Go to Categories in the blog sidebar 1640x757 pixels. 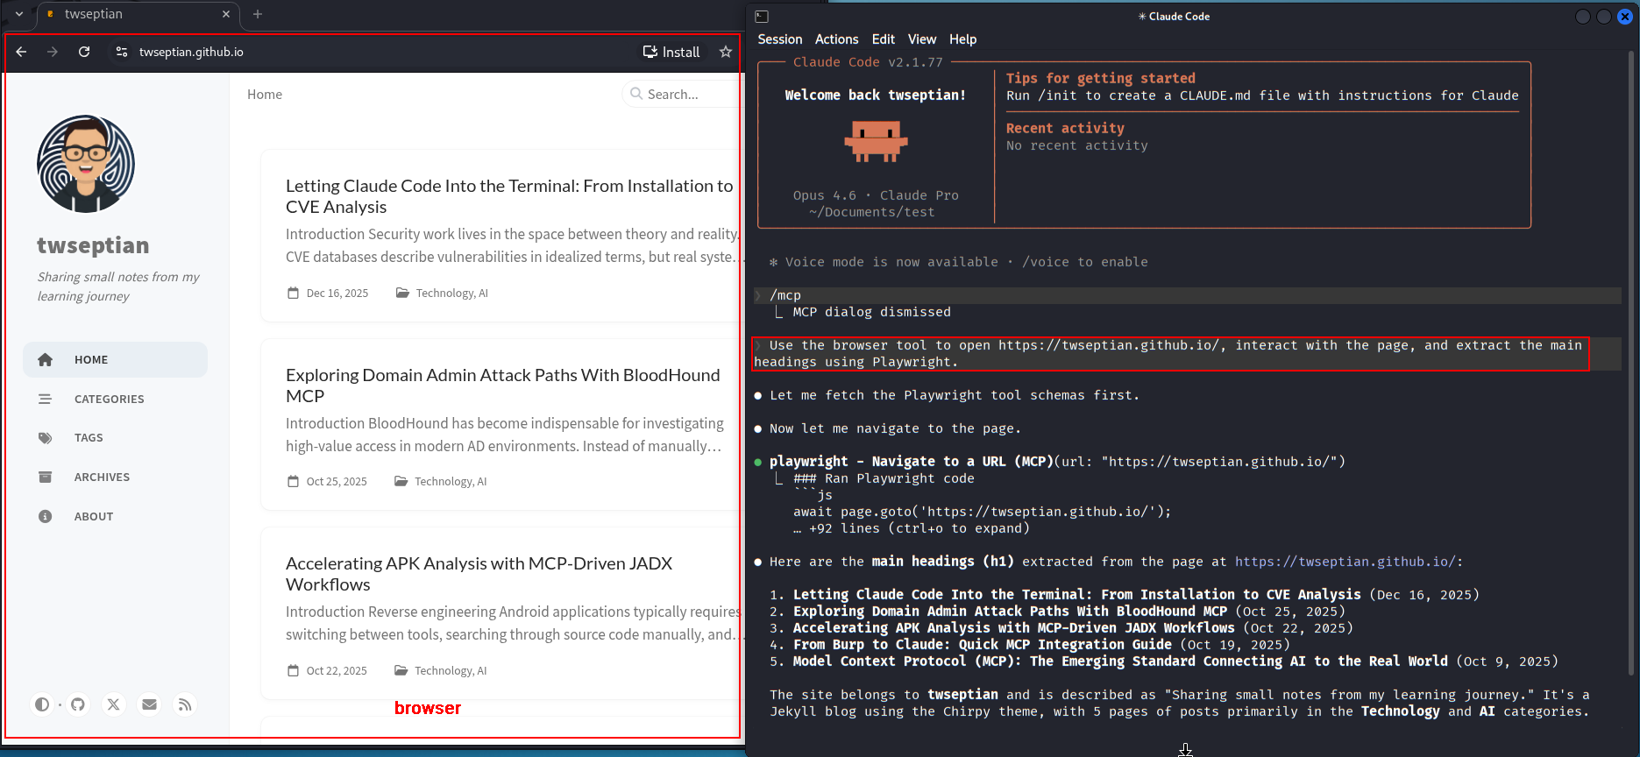tap(109, 399)
